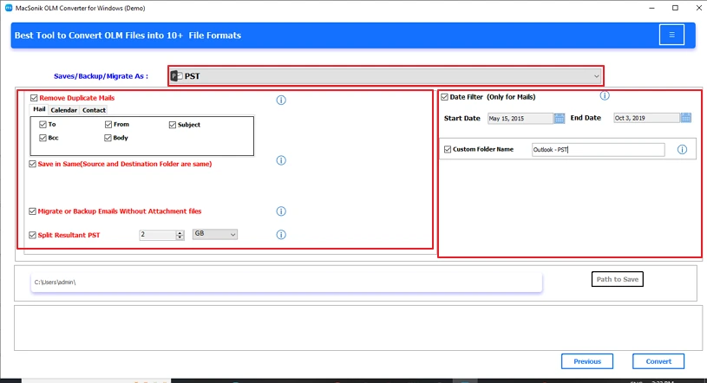Image resolution: width=707 pixels, height=383 pixels.
Task: Switch to the Contact tab
Action: pos(94,110)
